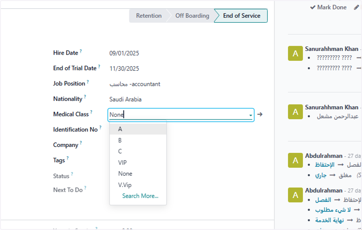
Task: Choose V.Vip in the dropdown options
Action: [138, 185]
